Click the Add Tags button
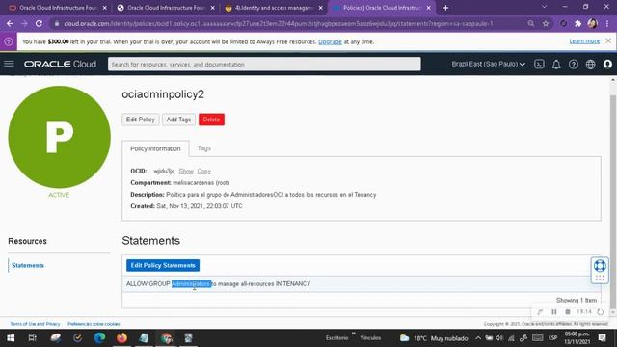Image resolution: width=617 pixels, height=347 pixels. pyautogui.click(x=178, y=120)
